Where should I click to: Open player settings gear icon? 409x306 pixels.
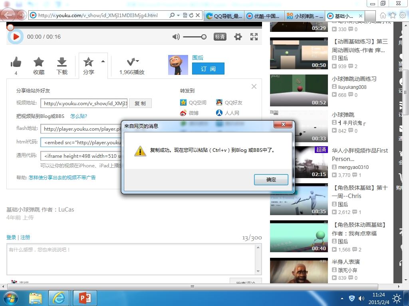[238, 37]
